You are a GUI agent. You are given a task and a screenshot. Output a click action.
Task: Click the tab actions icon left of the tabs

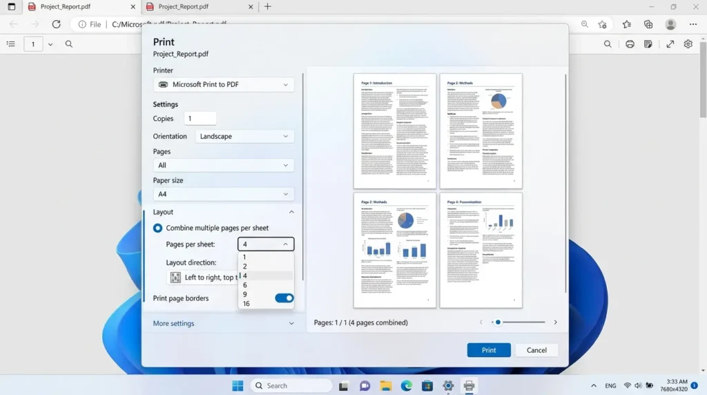(x=11, y=7)
